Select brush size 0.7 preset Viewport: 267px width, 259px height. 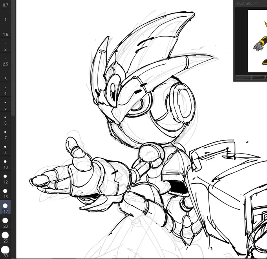(5, 4)
